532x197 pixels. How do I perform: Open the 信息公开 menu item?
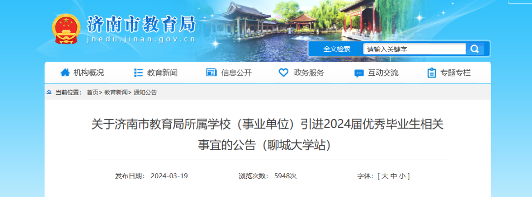coord(236,72)
